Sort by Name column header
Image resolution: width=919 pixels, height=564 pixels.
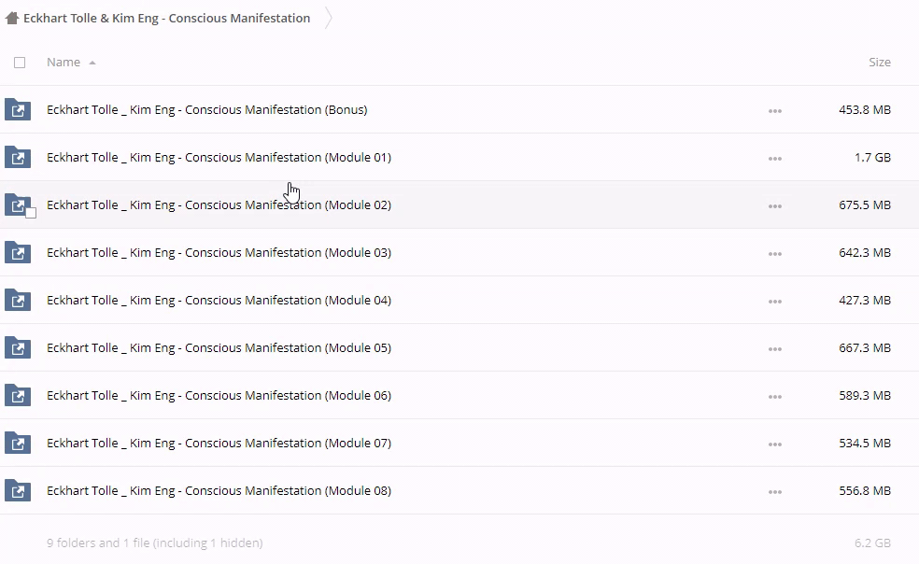pyautogui.click(x=64, y=63)
